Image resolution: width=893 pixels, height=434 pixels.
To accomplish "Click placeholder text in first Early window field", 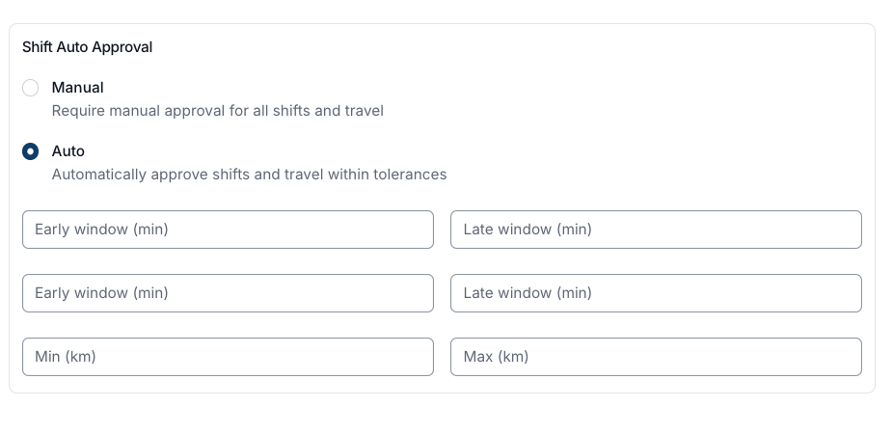I will (101, 230).
